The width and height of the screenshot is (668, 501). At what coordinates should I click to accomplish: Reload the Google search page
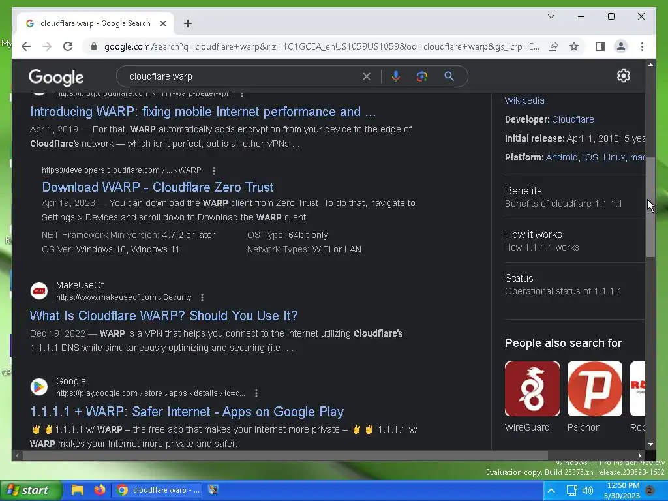point(68,46)
